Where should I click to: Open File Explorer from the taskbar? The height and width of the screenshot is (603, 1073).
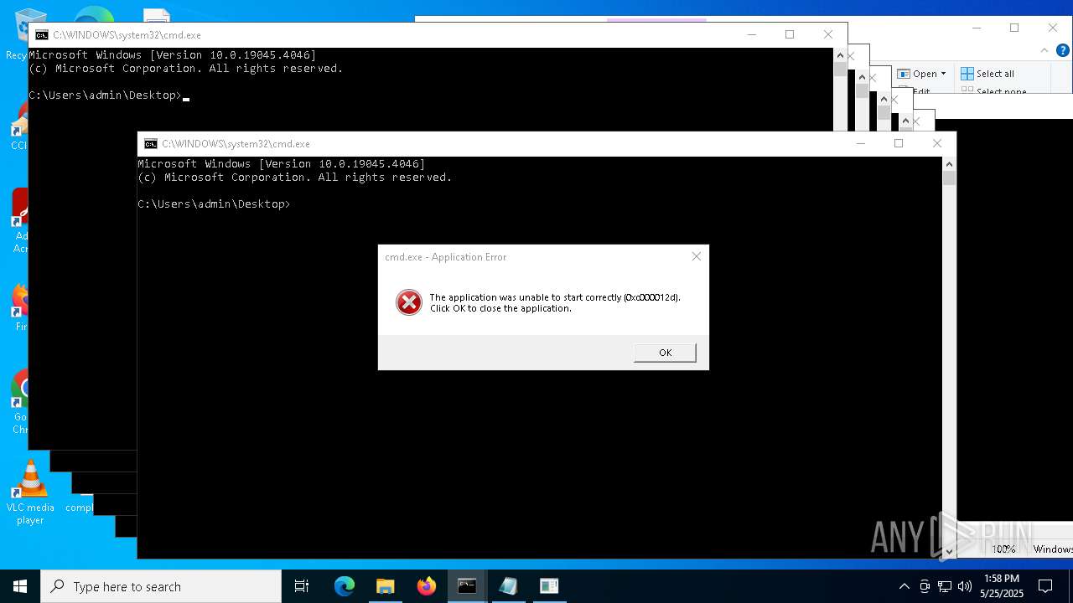[x=386, y=586]
